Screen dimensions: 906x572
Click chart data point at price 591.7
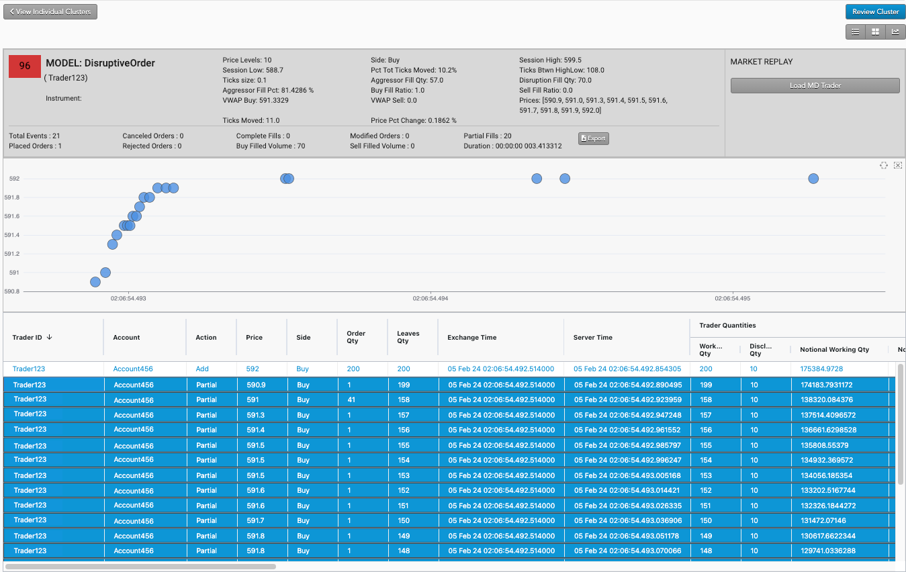point(140,207)
